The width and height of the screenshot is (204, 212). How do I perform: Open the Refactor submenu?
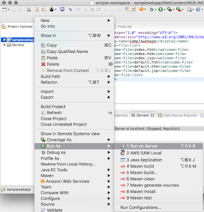click(74, 82)
